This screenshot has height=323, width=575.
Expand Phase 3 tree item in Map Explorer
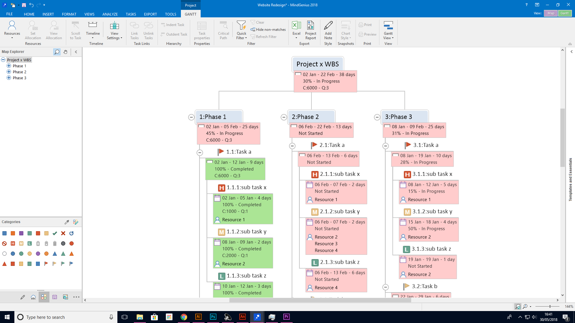pyautogui.click(x=9, y=78)
